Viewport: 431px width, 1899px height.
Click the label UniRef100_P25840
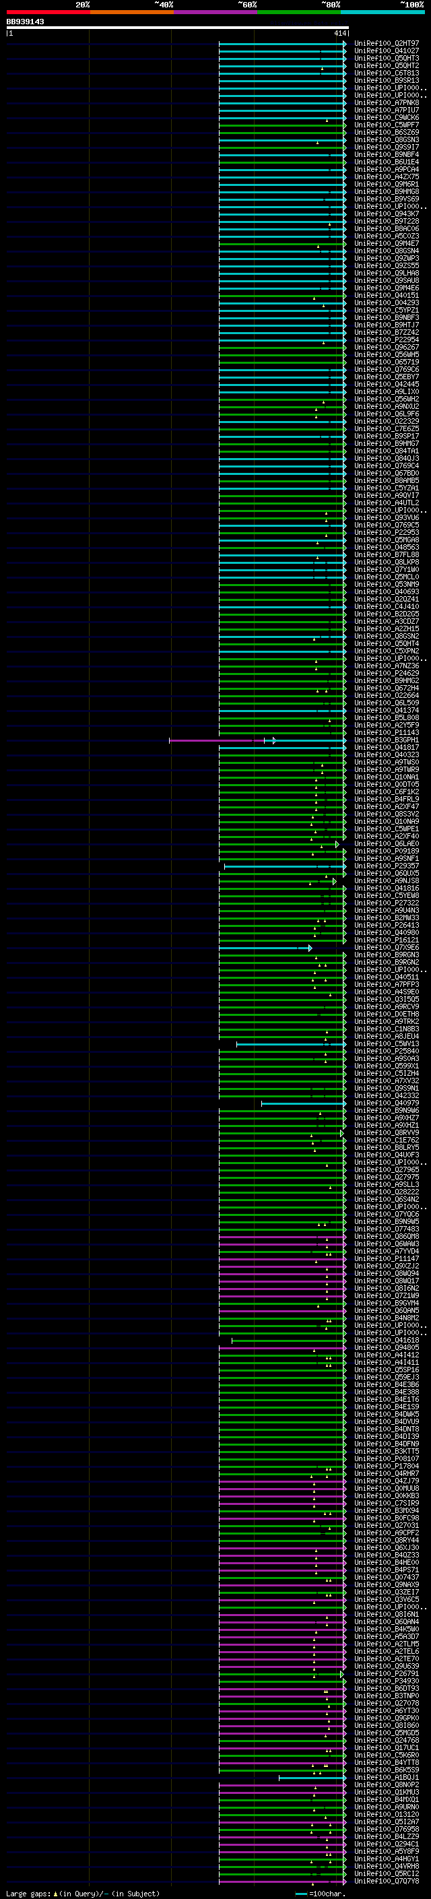[386, 1052]
